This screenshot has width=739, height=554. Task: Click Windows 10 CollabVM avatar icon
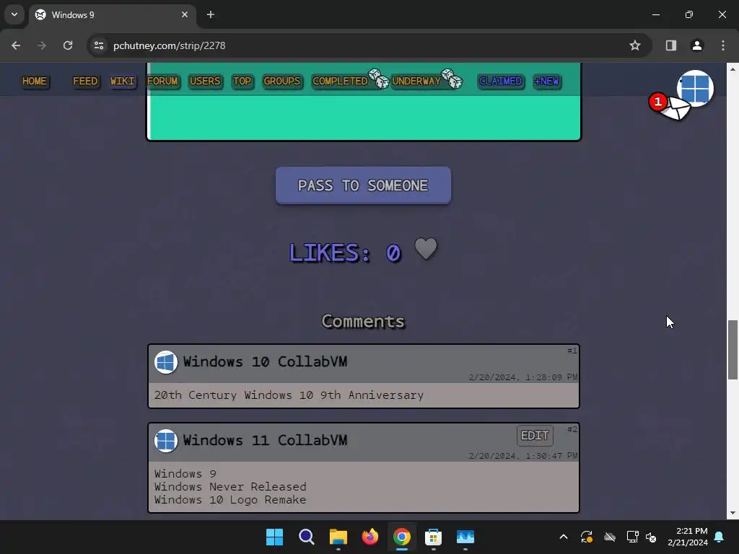pos(166,362)
